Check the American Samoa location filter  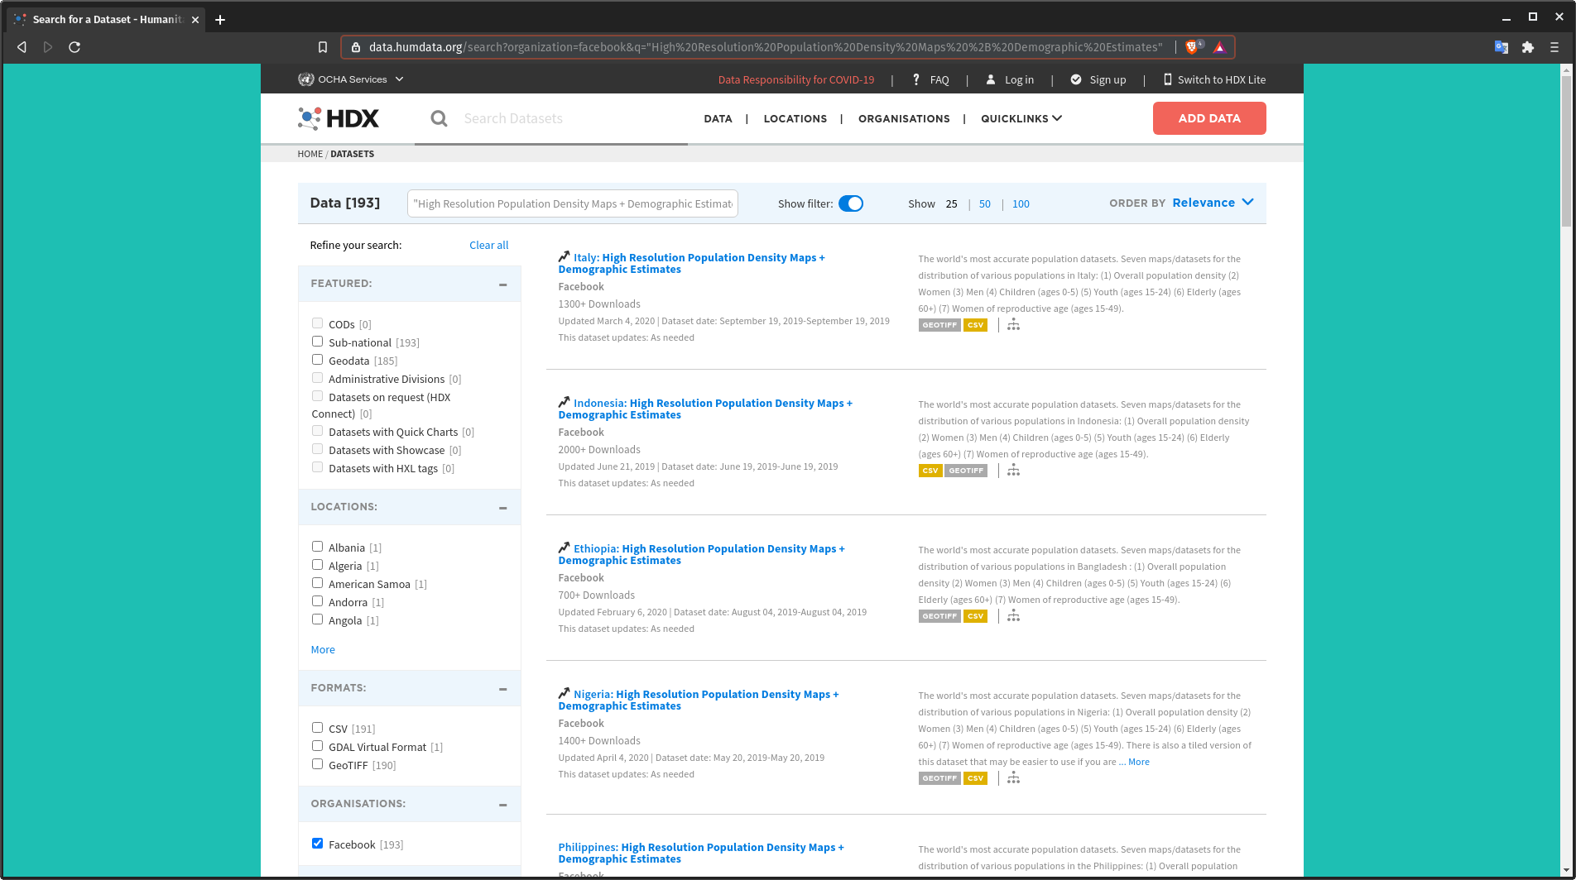point(317,583)
